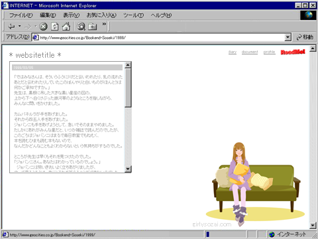Expand the address bar dropdown arrow

pyautogui.click(x=288, y=37)
